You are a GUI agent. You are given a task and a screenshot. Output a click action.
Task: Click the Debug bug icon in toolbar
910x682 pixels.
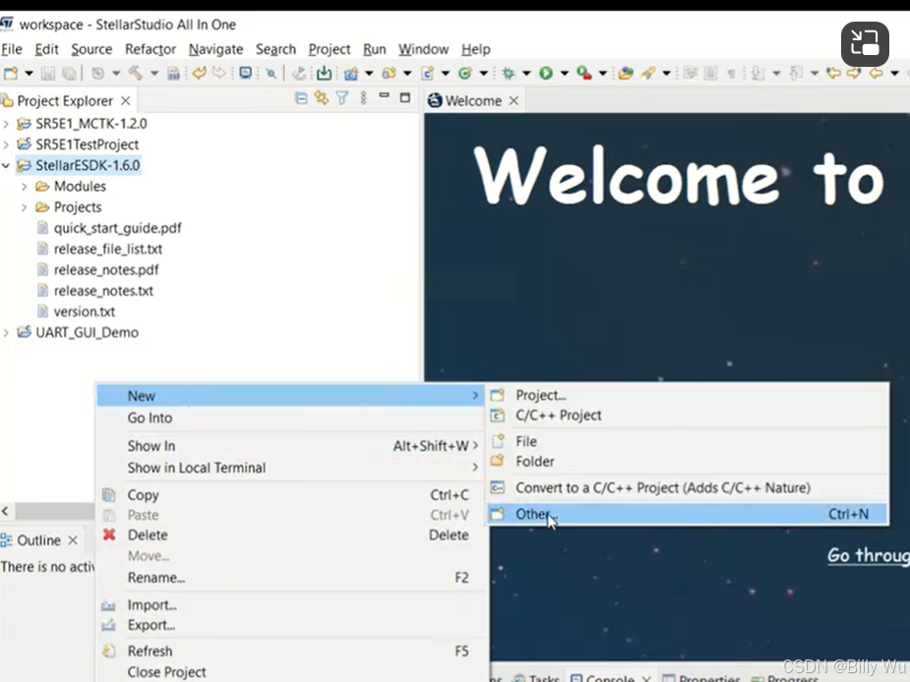coord(509,74)
